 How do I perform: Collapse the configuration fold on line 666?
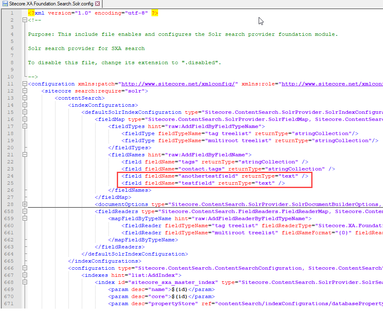(25, 268)
